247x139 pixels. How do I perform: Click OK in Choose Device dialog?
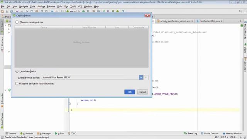pyautogui.click(x=130, y=92)
